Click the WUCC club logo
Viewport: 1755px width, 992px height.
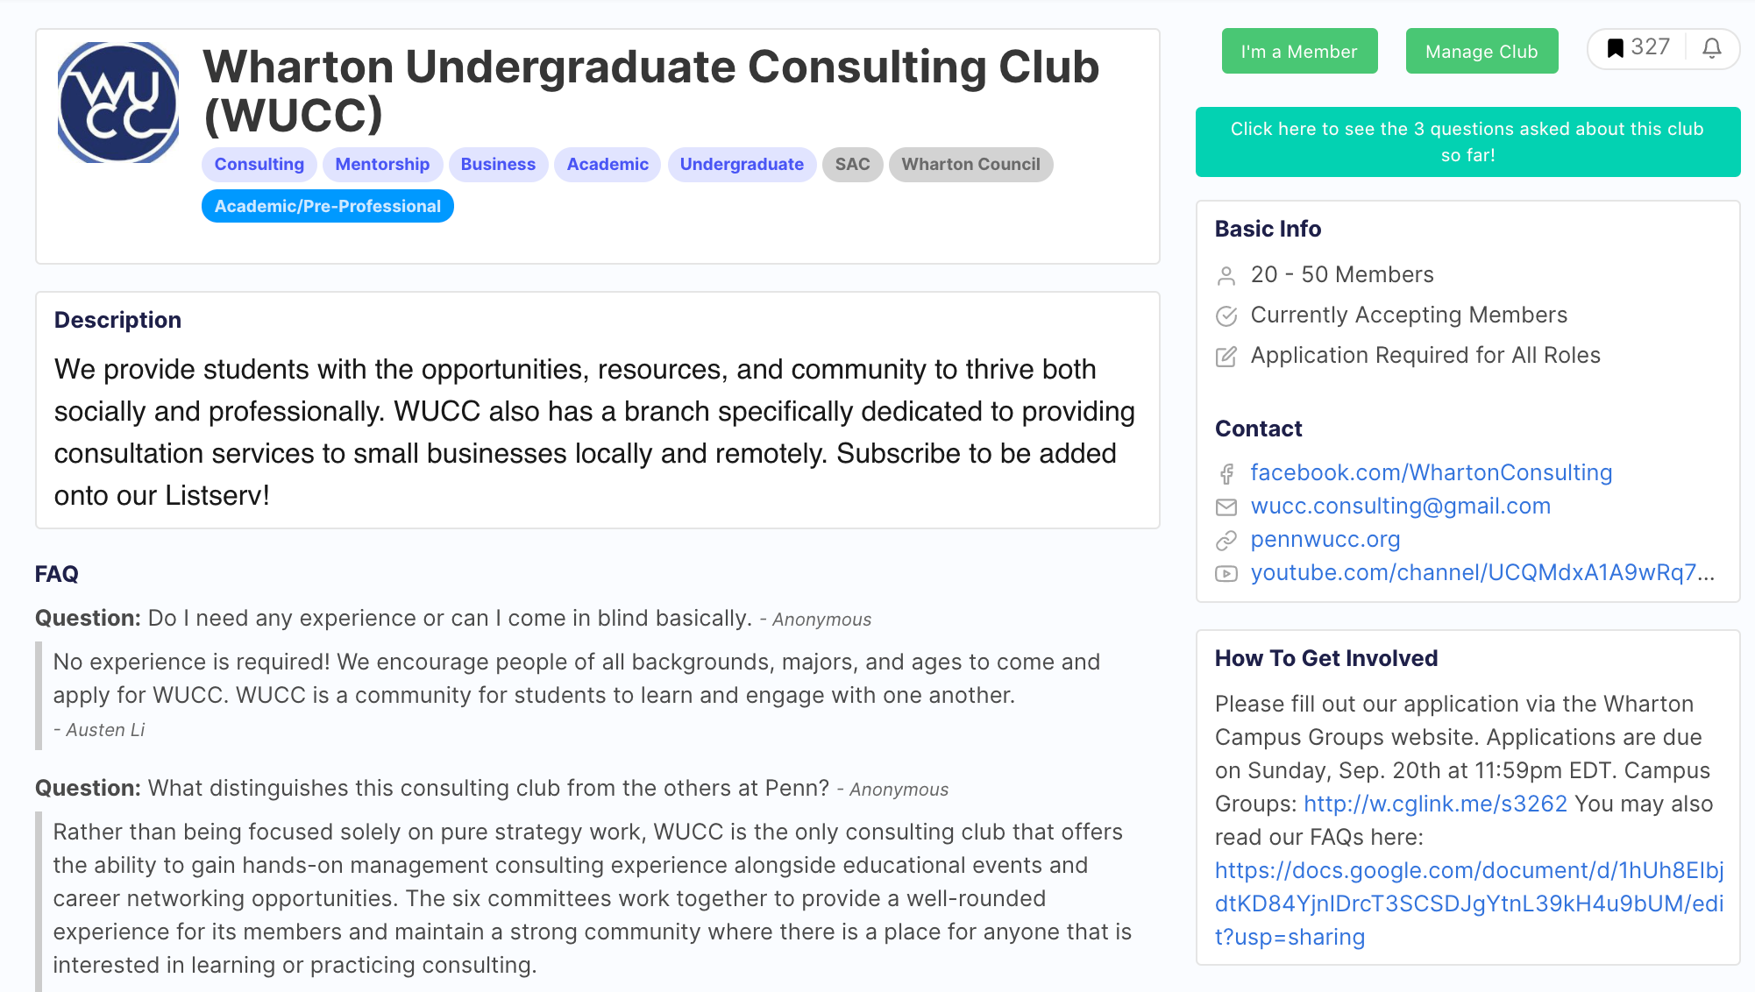click(118, 103)
